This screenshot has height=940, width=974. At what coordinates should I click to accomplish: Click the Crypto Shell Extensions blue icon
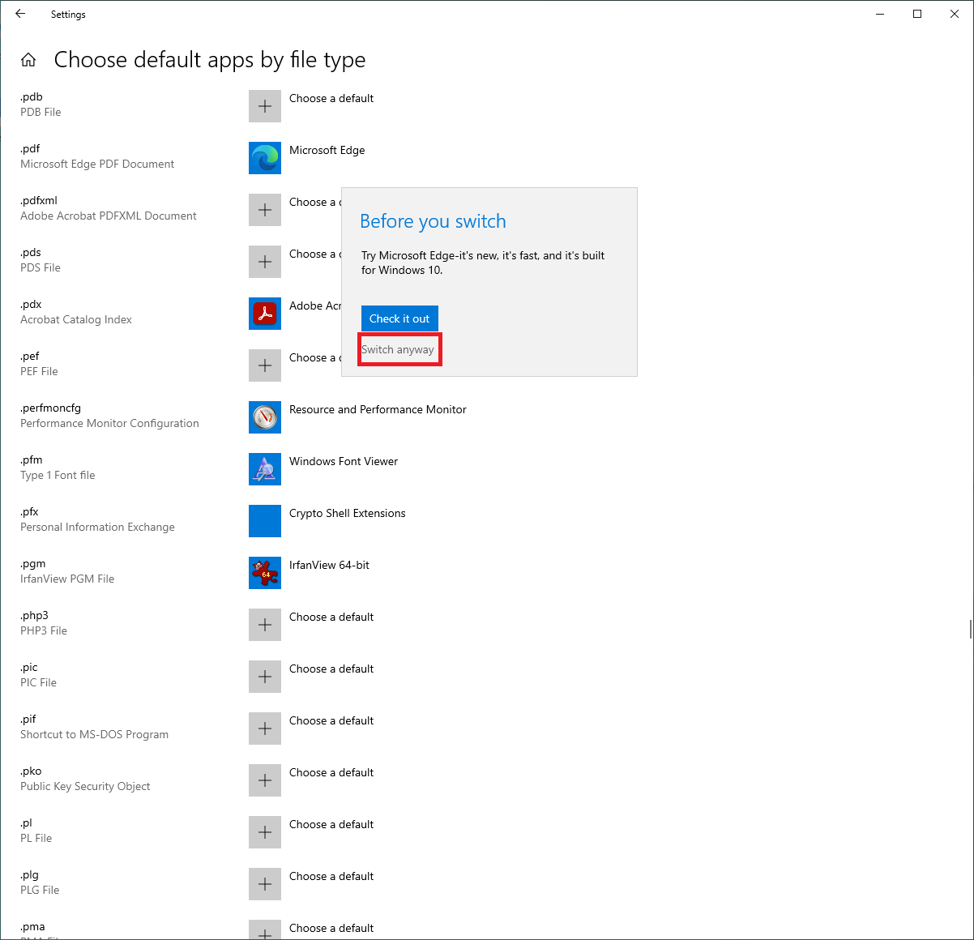tap(264, 521)
